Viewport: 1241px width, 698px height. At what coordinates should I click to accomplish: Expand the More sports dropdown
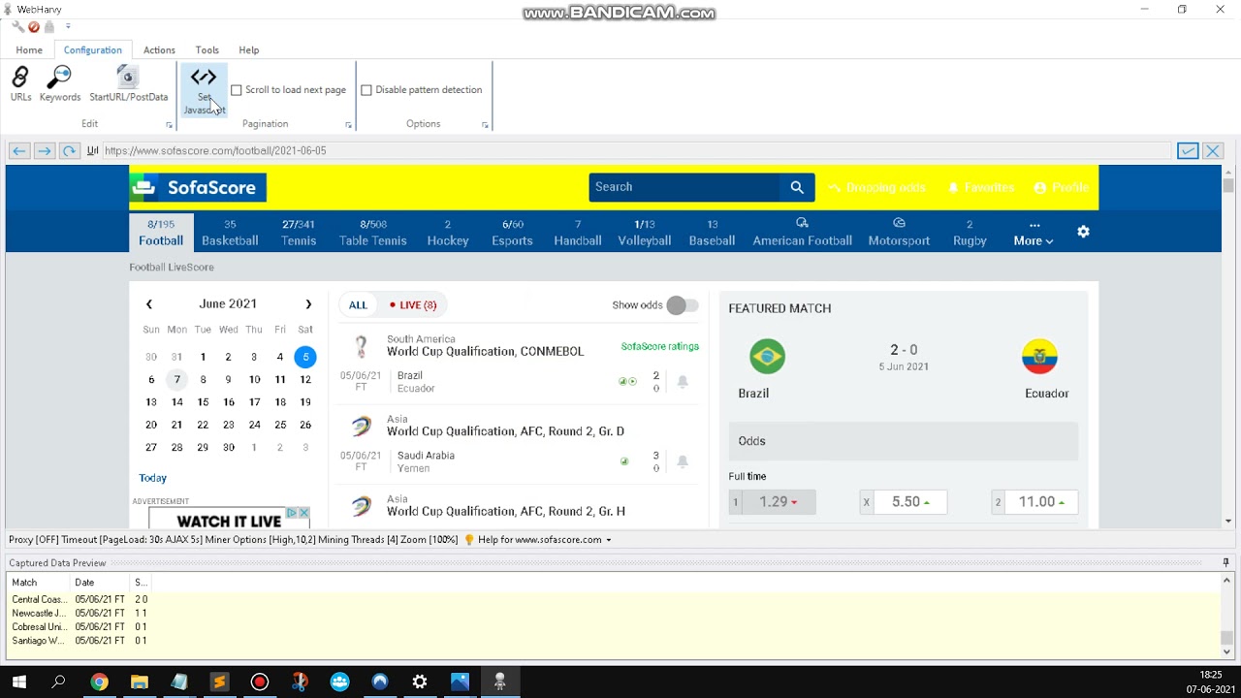[1034, 233]
